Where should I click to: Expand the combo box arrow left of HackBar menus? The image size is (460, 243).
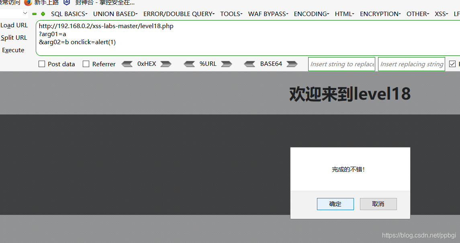pyautogui.click(x=25, y=13)
